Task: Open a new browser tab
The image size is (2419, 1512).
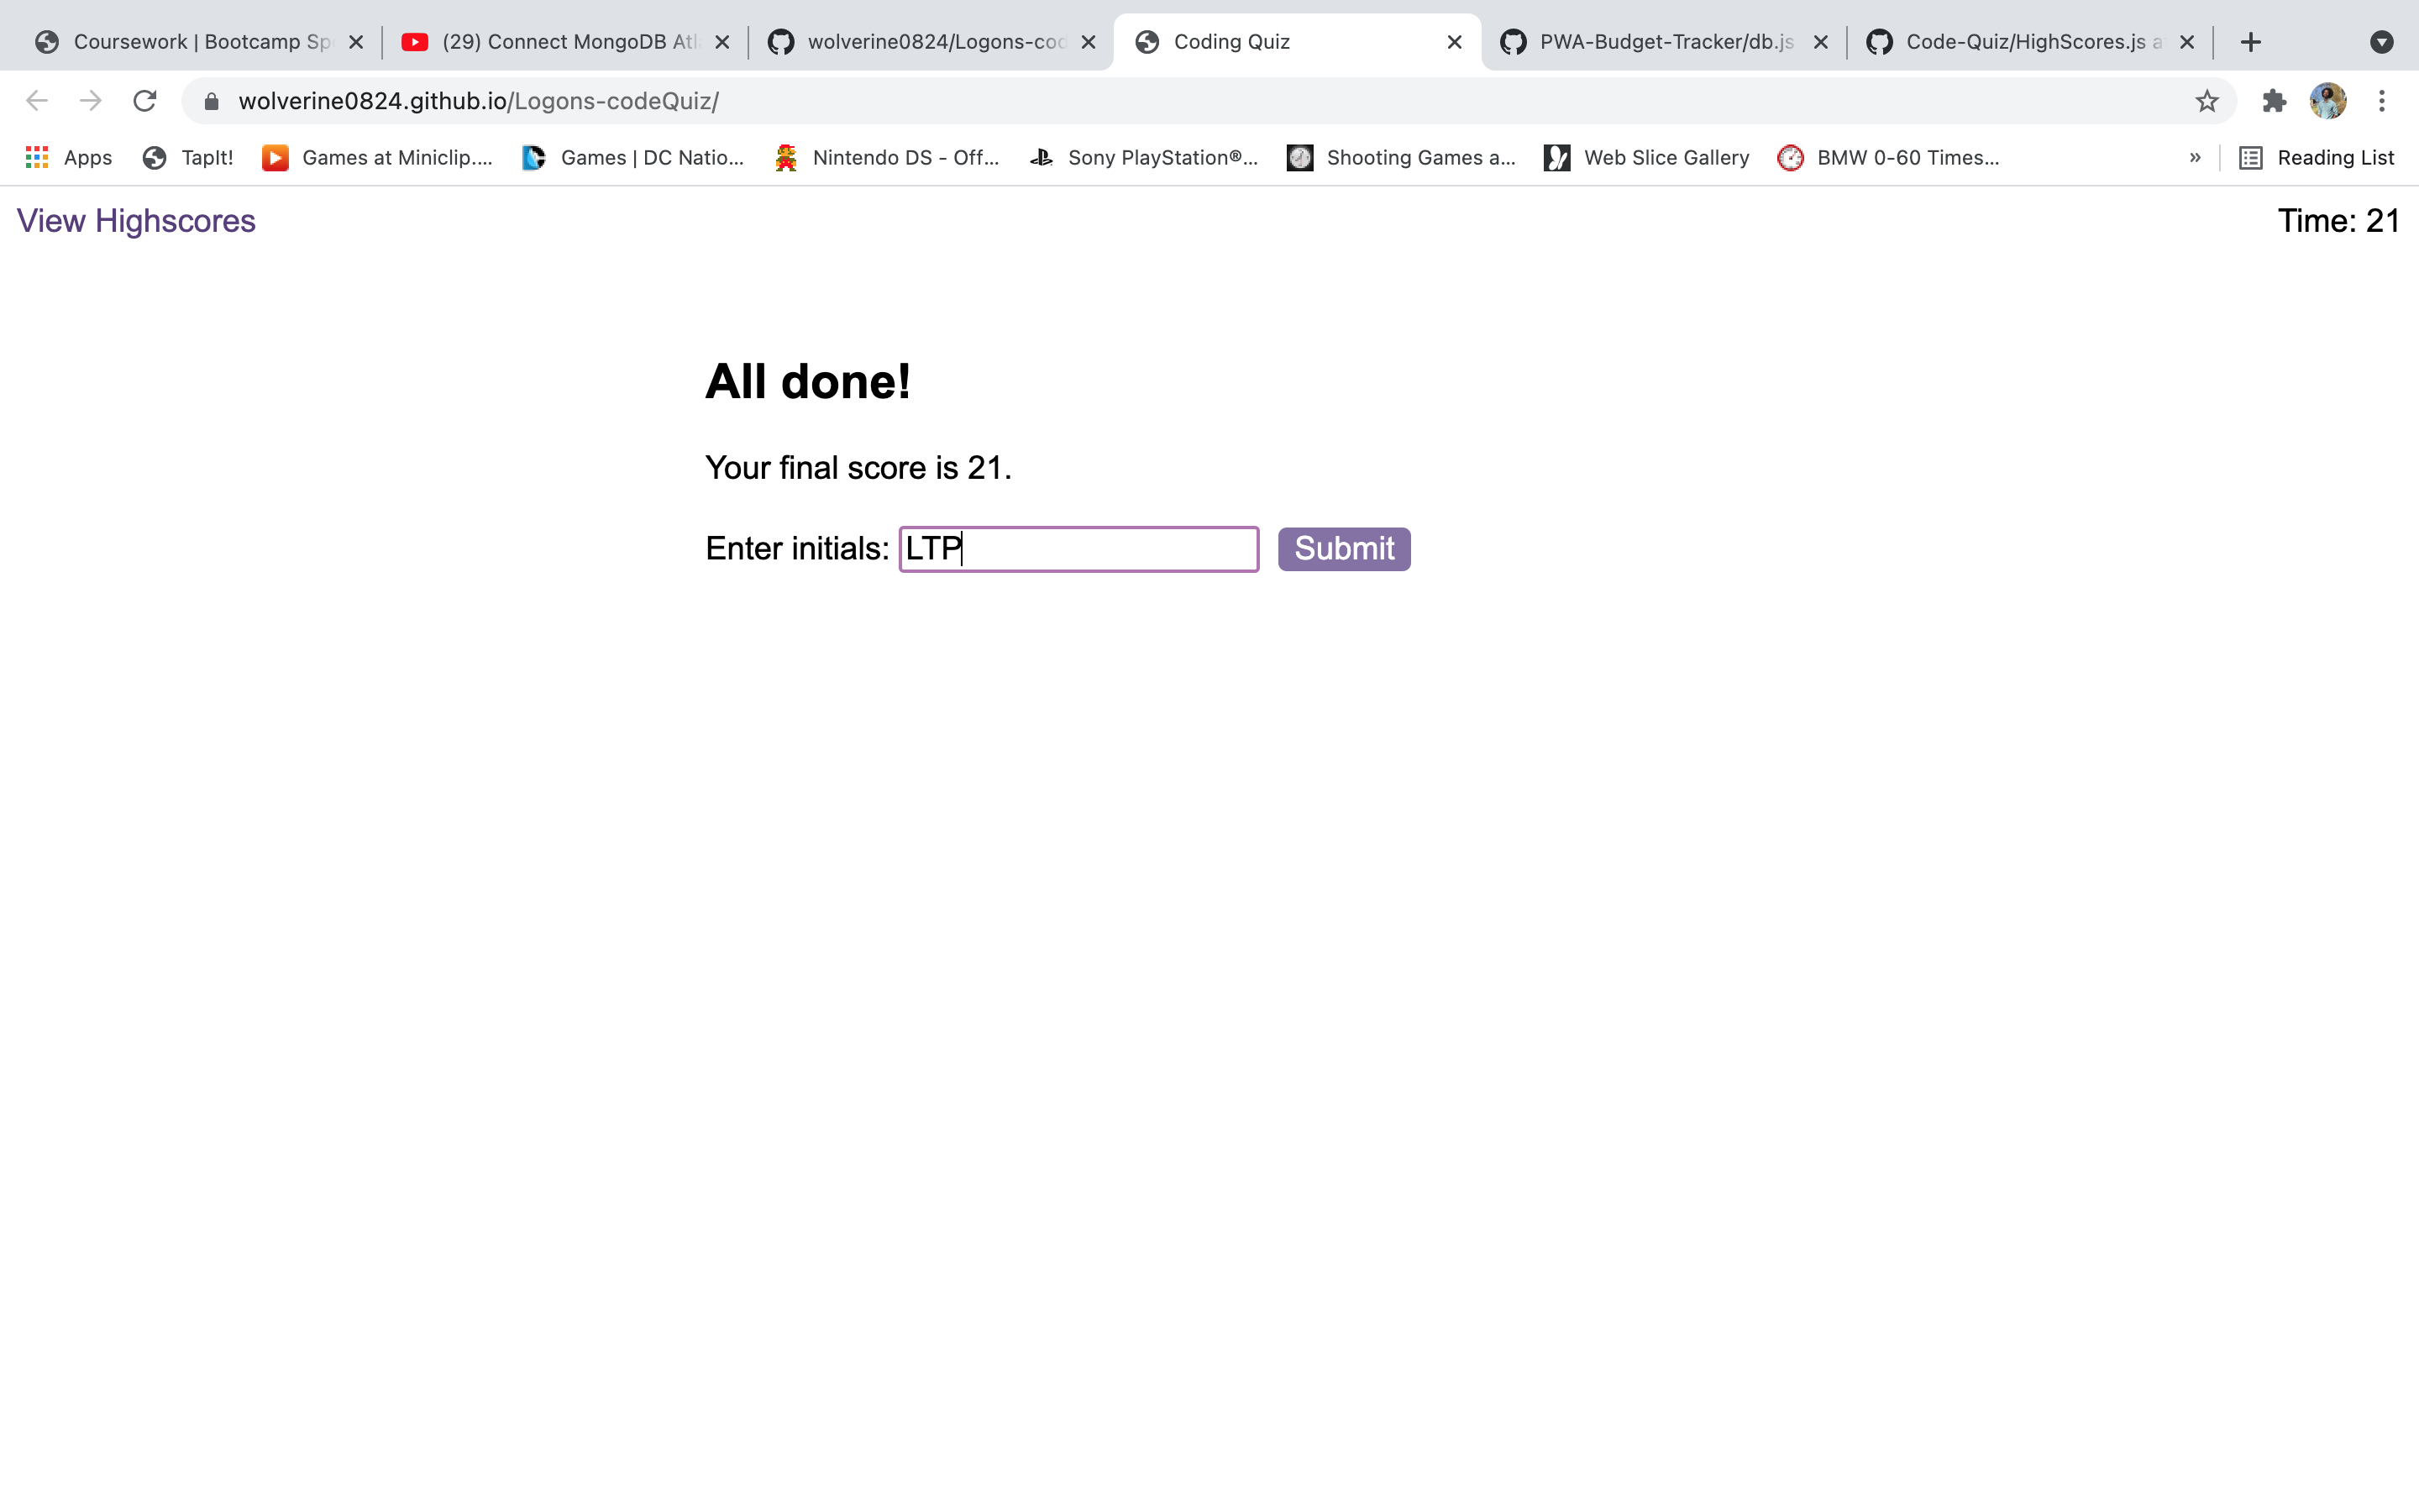Action: tap(2251, 41)
